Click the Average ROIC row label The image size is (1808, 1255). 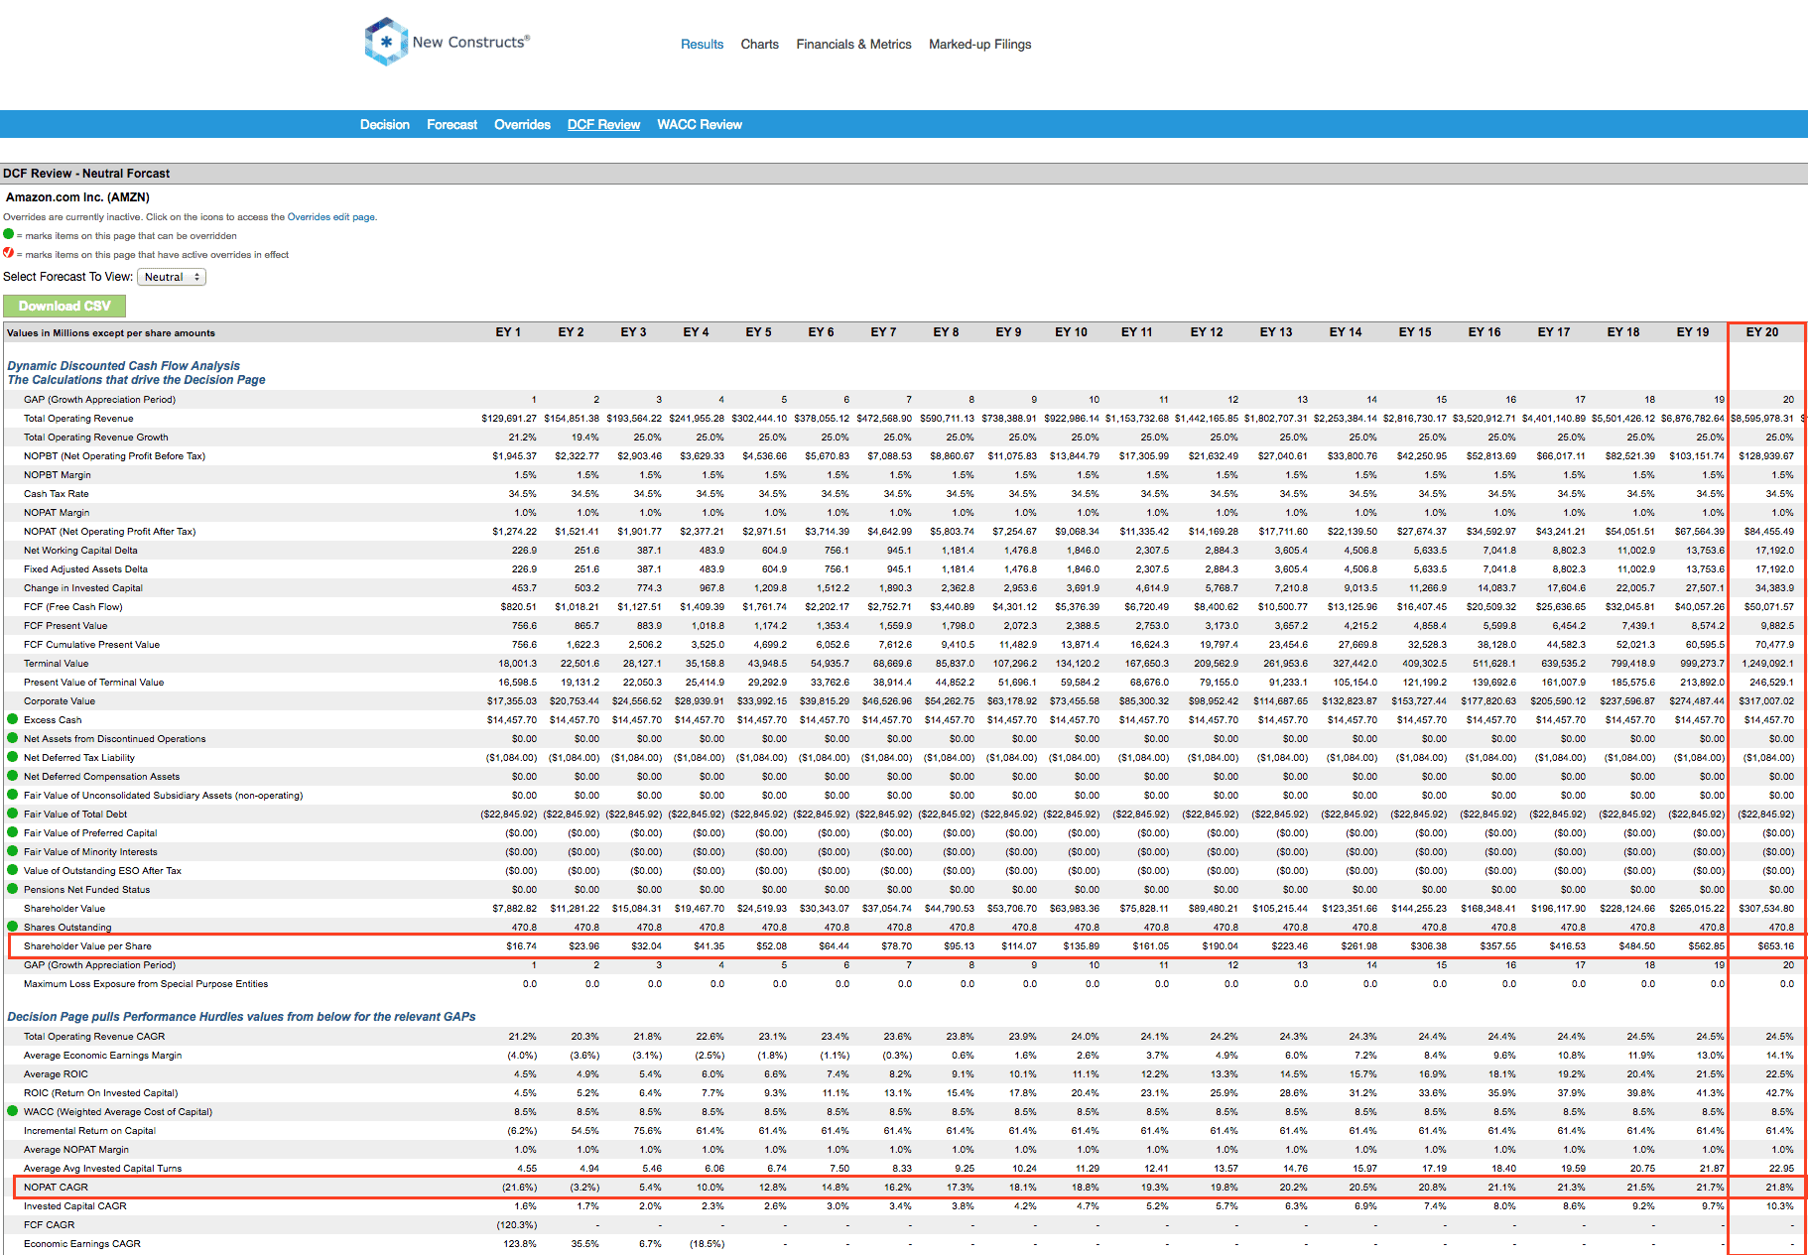pos(56,1073)
